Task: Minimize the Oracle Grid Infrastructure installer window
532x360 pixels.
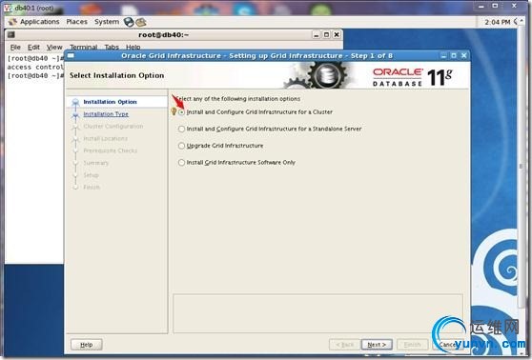Action: (443, 55)
